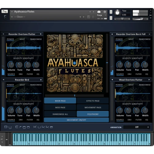Select next sample after Recorder Overtone Flutter
The image size is (154, 154).
[x=41, y=34]
